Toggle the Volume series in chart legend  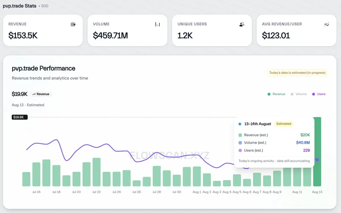coord(298,94)
